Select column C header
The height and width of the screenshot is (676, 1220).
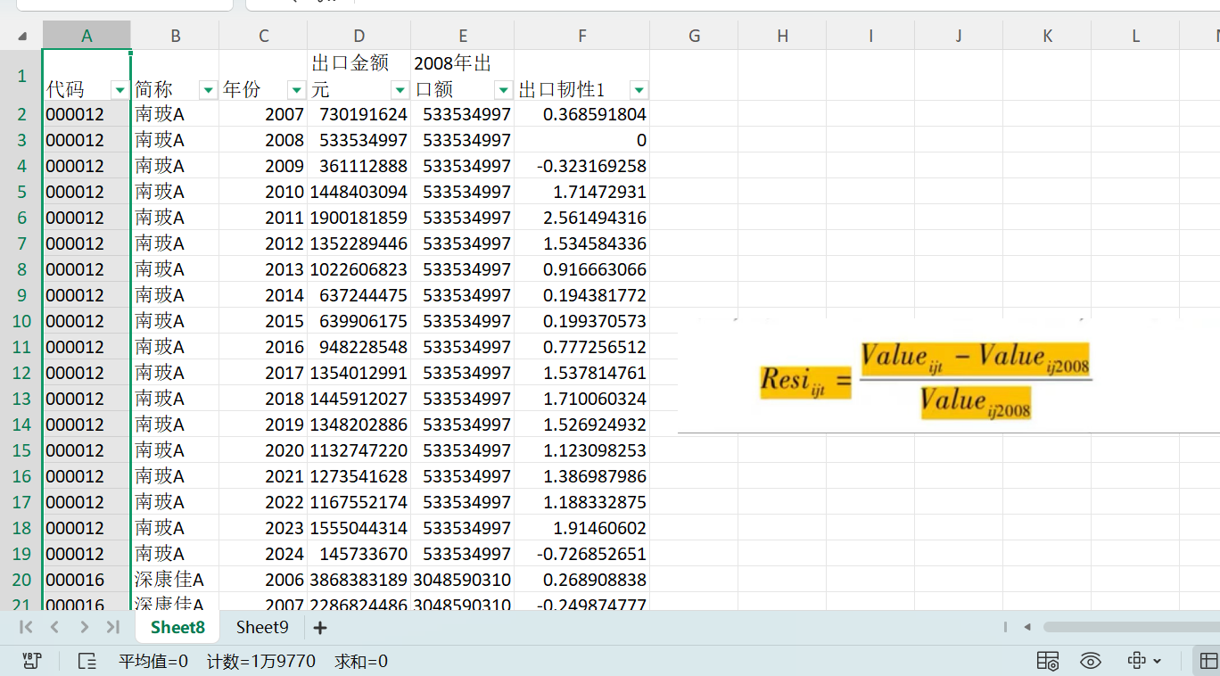[263, 36]
